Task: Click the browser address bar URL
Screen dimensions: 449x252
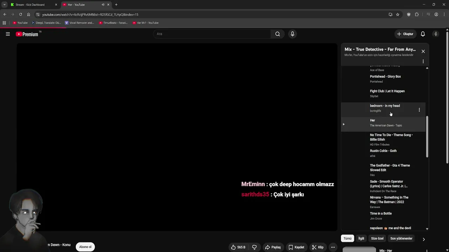Action: [90, 14]
